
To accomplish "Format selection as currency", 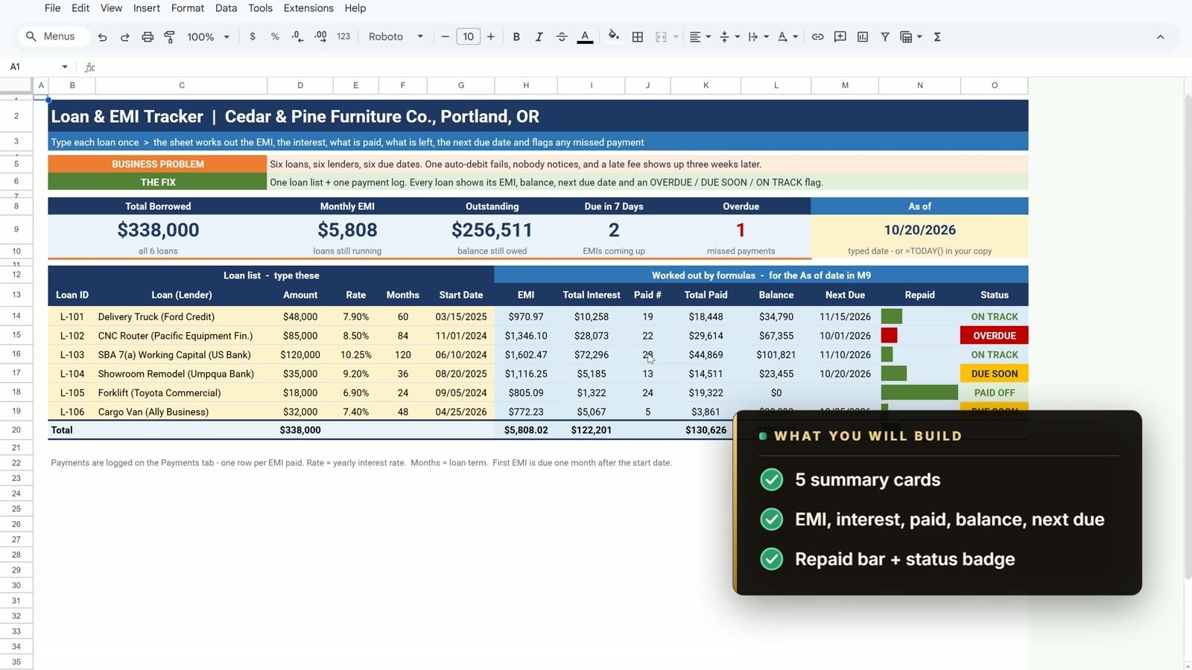I will pyautogui.click(x=253, y=36).
